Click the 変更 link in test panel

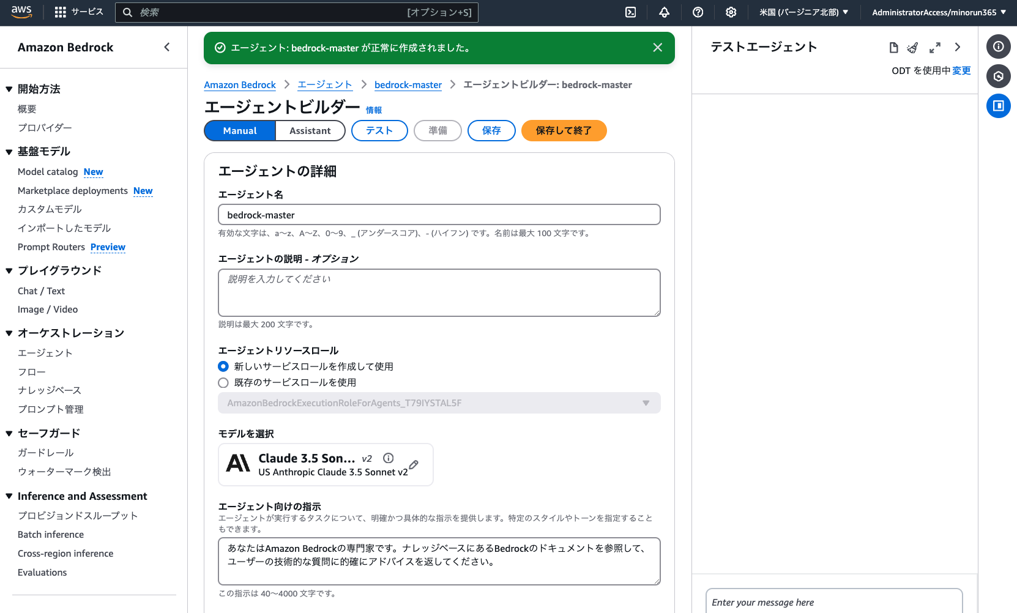click(x=961, y=71)
